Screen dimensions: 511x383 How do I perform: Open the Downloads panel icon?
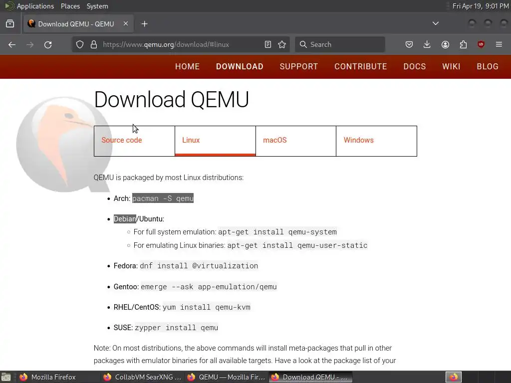pos(427,44)
